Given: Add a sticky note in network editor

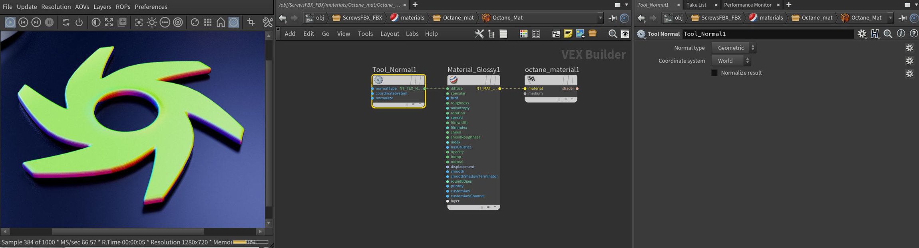Looking at the screenshot, I should [568, 34].
